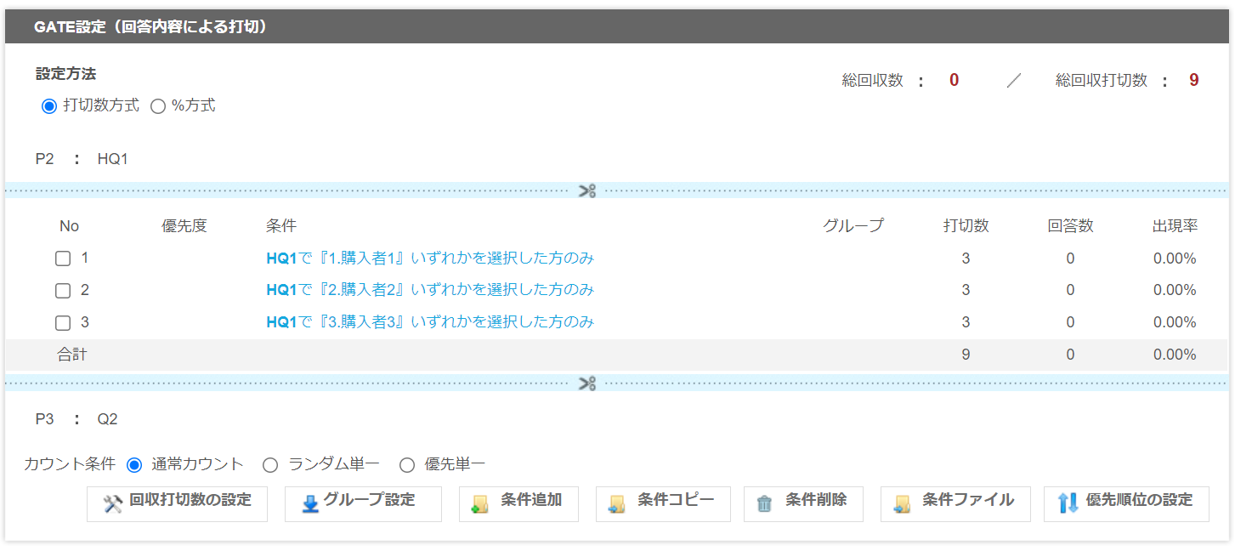Viewport: 1235px width, 551px height.
Task: Click the 条件ファイル folder icon
Action: tap(902, 504)
